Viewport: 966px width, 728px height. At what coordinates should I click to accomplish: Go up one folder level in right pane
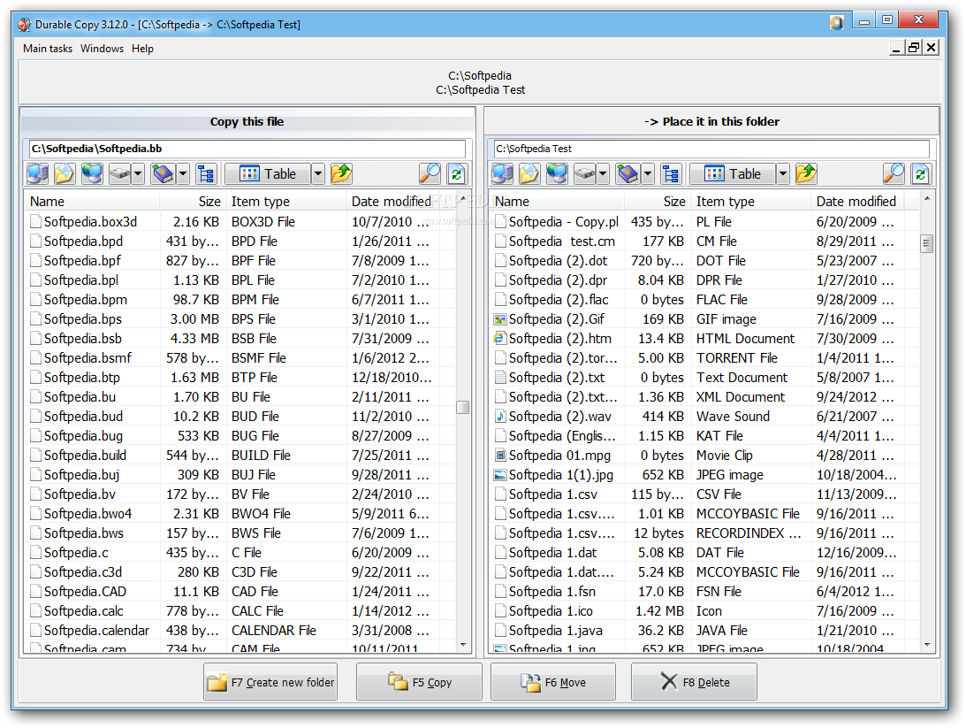click(806, 174)
